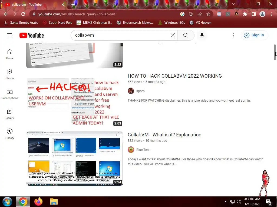Click the Google icon in address bar
This screenshot has width=277, height=207.
(182, 14)
